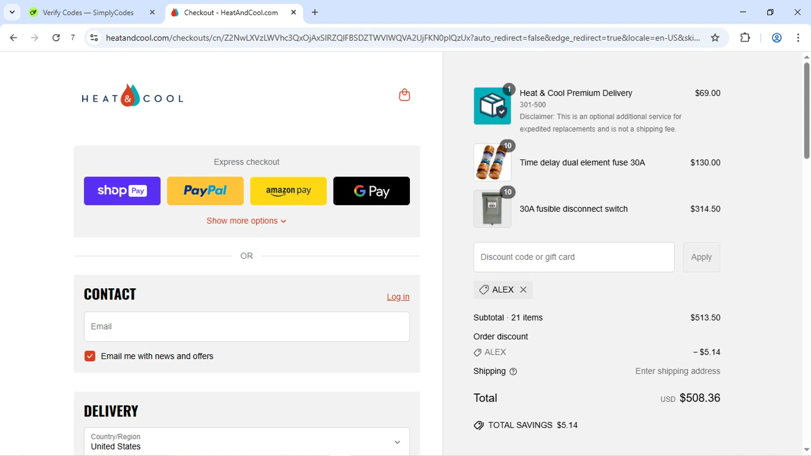Open the tab search dropdown arrow

[x=12, y=12]
